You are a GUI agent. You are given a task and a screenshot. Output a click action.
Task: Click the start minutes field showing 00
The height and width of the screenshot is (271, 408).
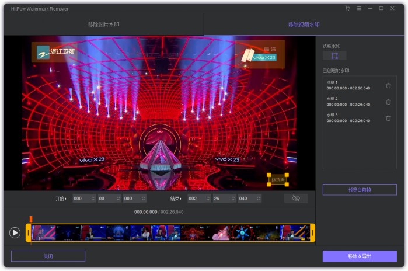[110, 199]
